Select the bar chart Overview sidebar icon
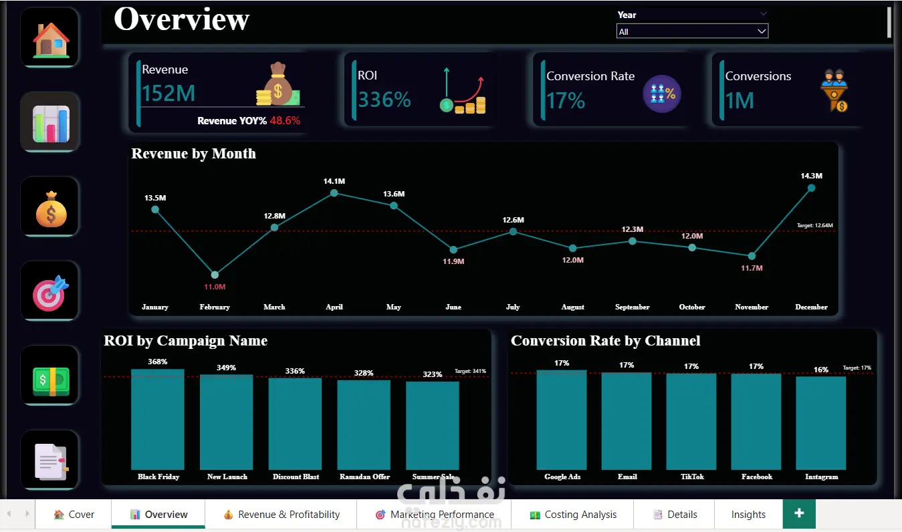The height and width of the screenshot is (532, 902). click(x=51, y=122)
